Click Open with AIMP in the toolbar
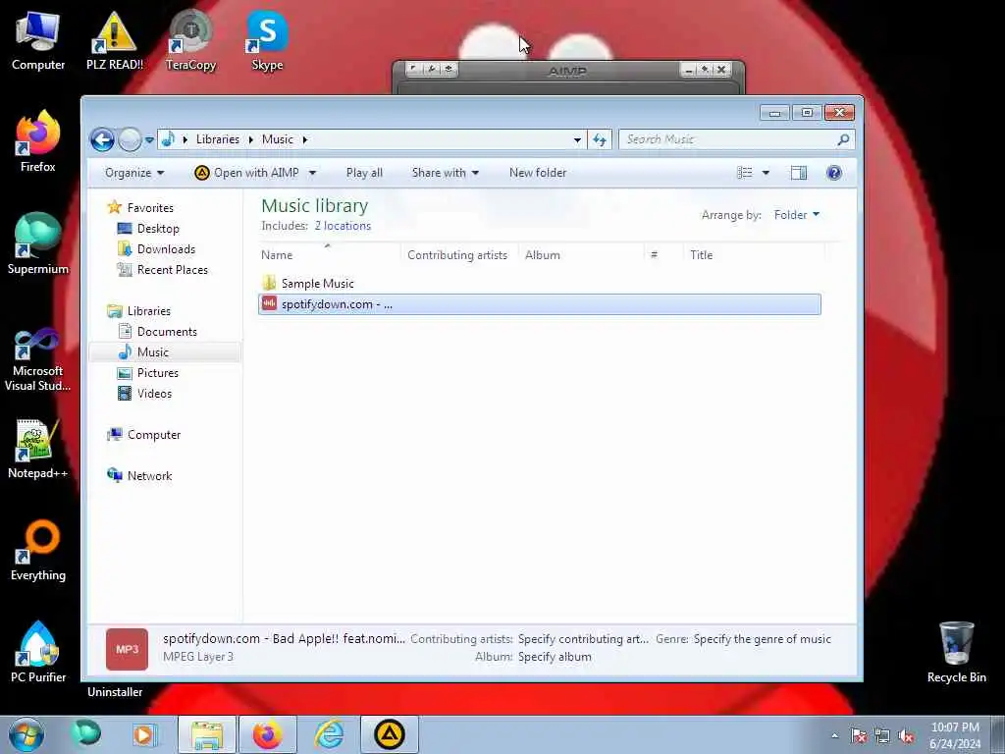This screenshot has width=1005, height=754. 247,173
